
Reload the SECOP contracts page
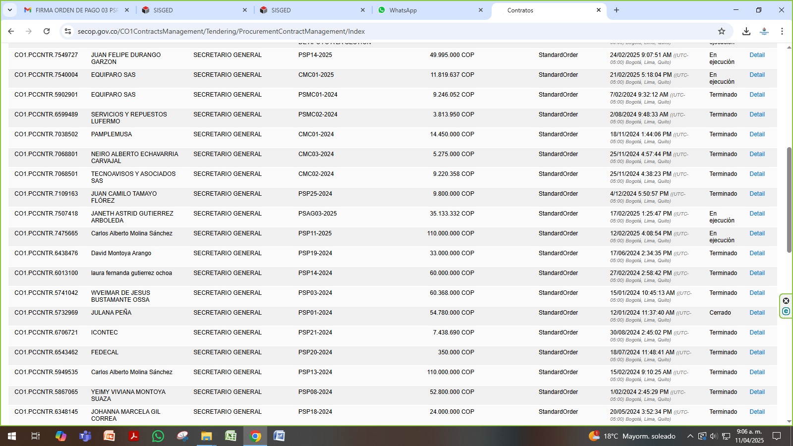coord(47,31)
